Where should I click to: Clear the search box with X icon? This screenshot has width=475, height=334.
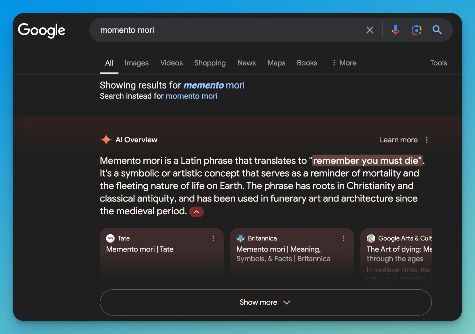[x=370, y=30]
